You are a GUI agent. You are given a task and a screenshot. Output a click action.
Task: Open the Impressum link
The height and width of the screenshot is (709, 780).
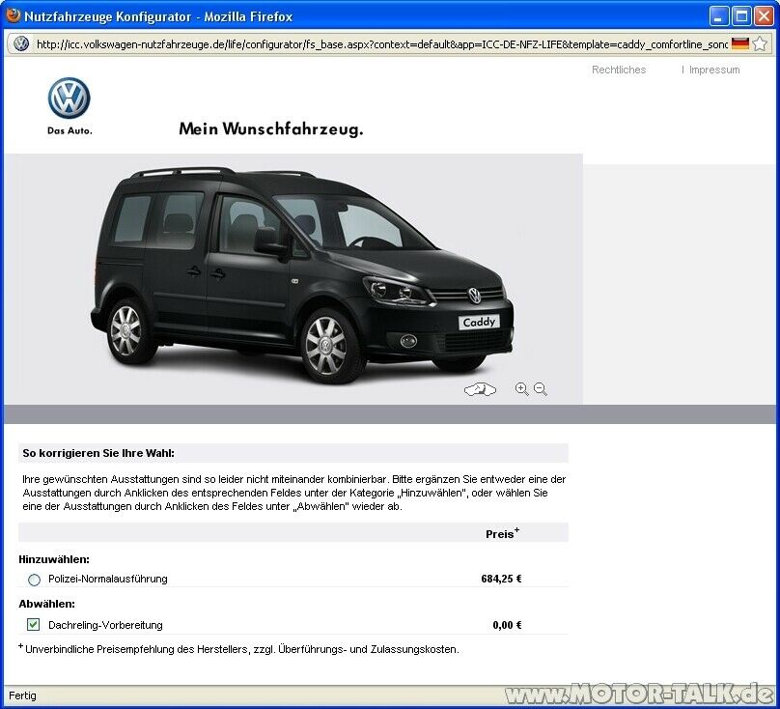[x=714, y=70]
